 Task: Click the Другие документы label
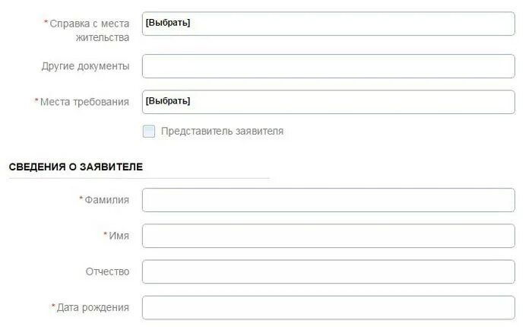85,66
